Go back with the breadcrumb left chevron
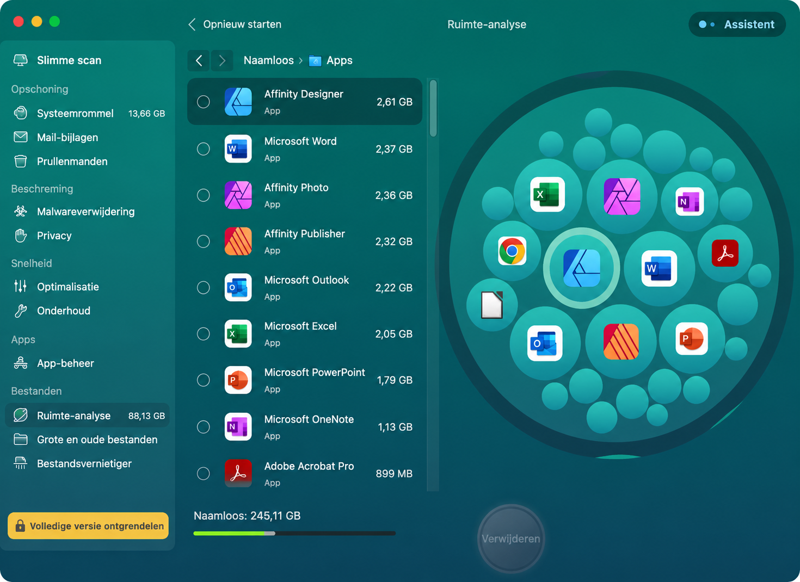 pos(199,60)
